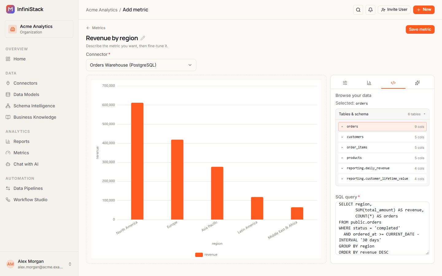
Task: Click the New button
Action: [x=424, y=10]
